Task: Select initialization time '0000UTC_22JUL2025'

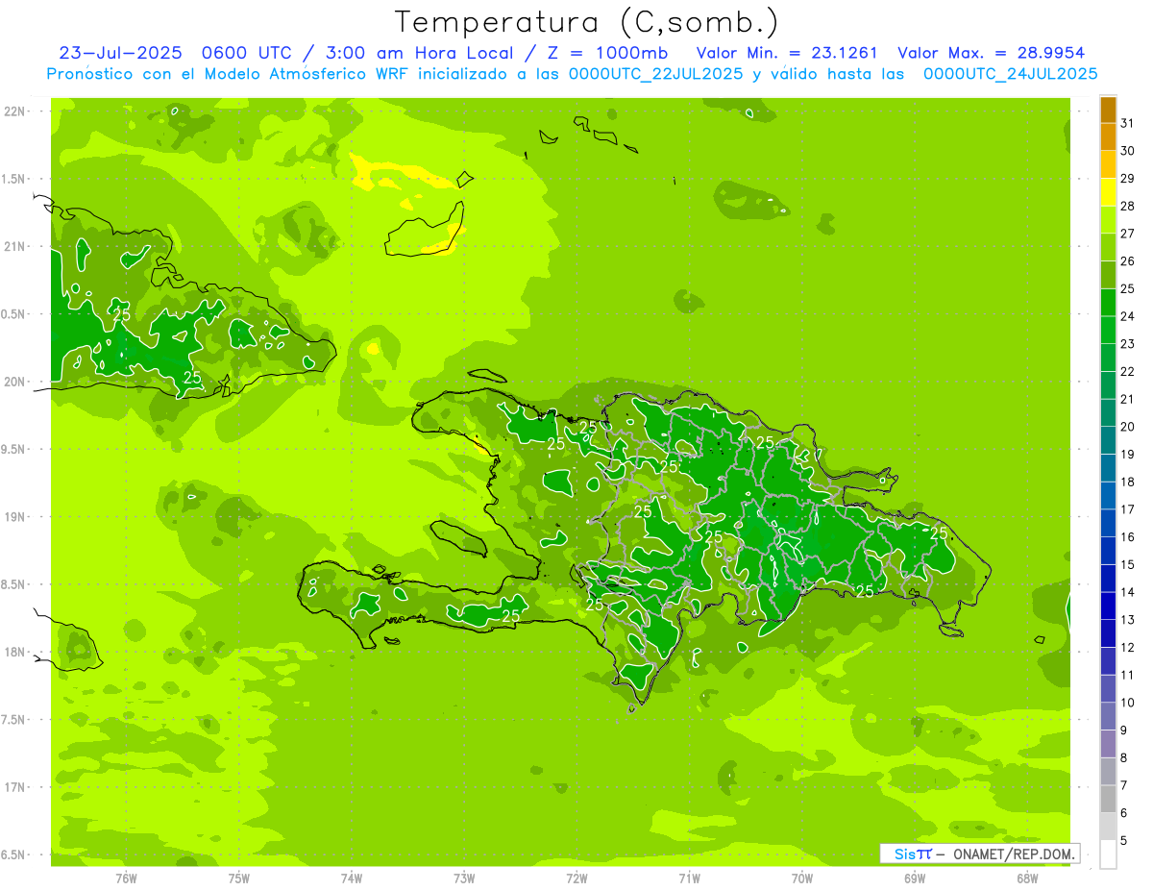Action: click(x=655, y=73)
